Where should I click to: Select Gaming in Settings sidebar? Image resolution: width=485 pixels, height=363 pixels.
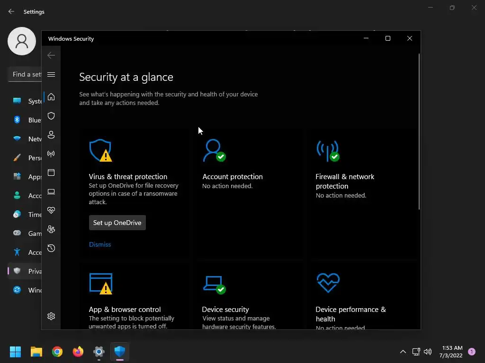click(x=25, y=233)
